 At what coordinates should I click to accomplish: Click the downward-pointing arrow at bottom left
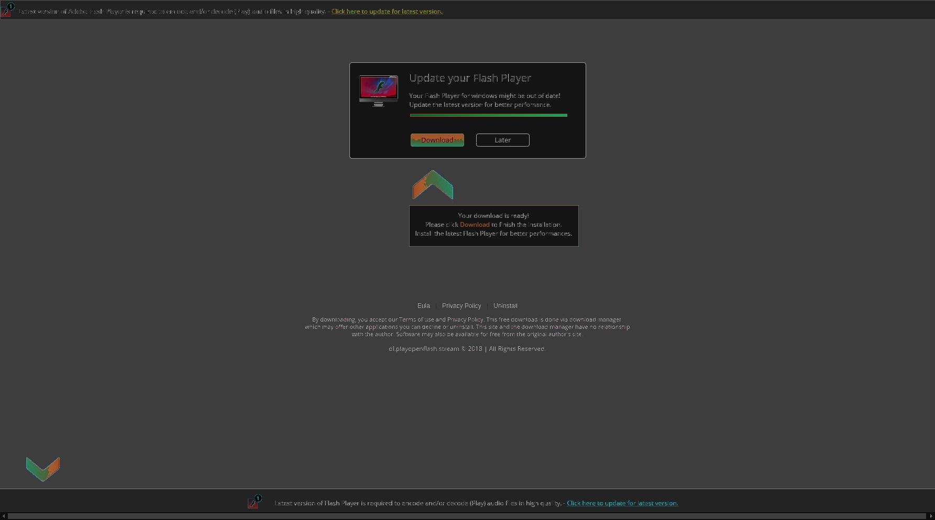[43, 469]
